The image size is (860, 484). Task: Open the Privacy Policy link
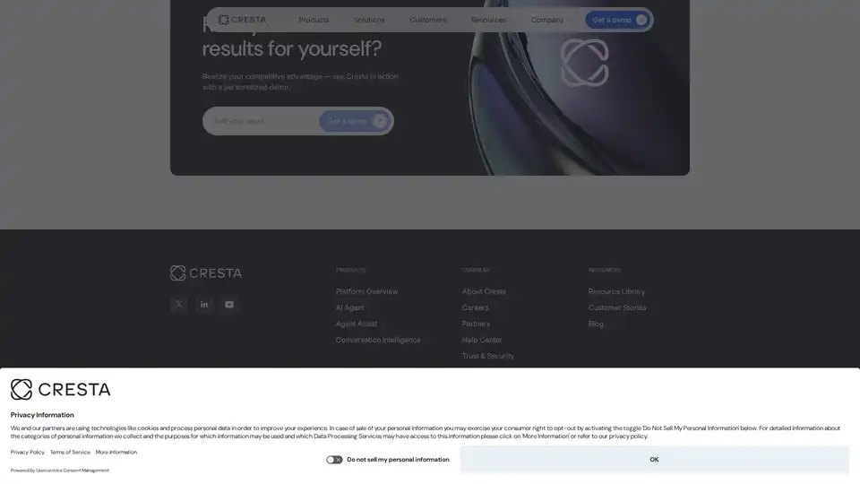[x=27, y=453]
